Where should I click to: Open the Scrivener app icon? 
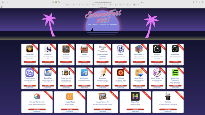[x=48, y=49]
